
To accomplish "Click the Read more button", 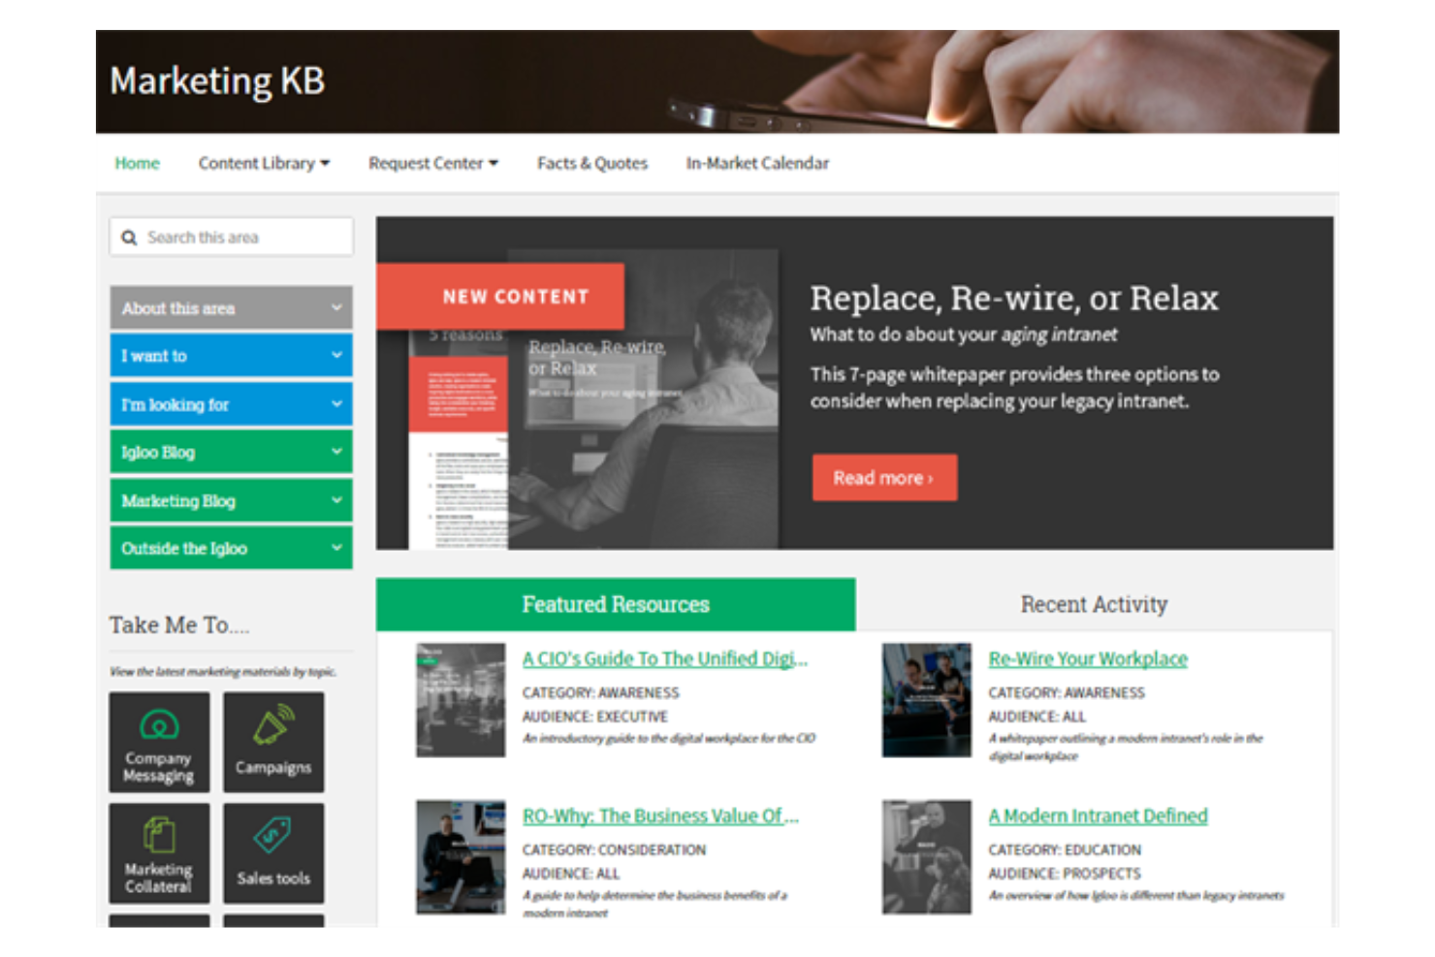I will (883, 477).
